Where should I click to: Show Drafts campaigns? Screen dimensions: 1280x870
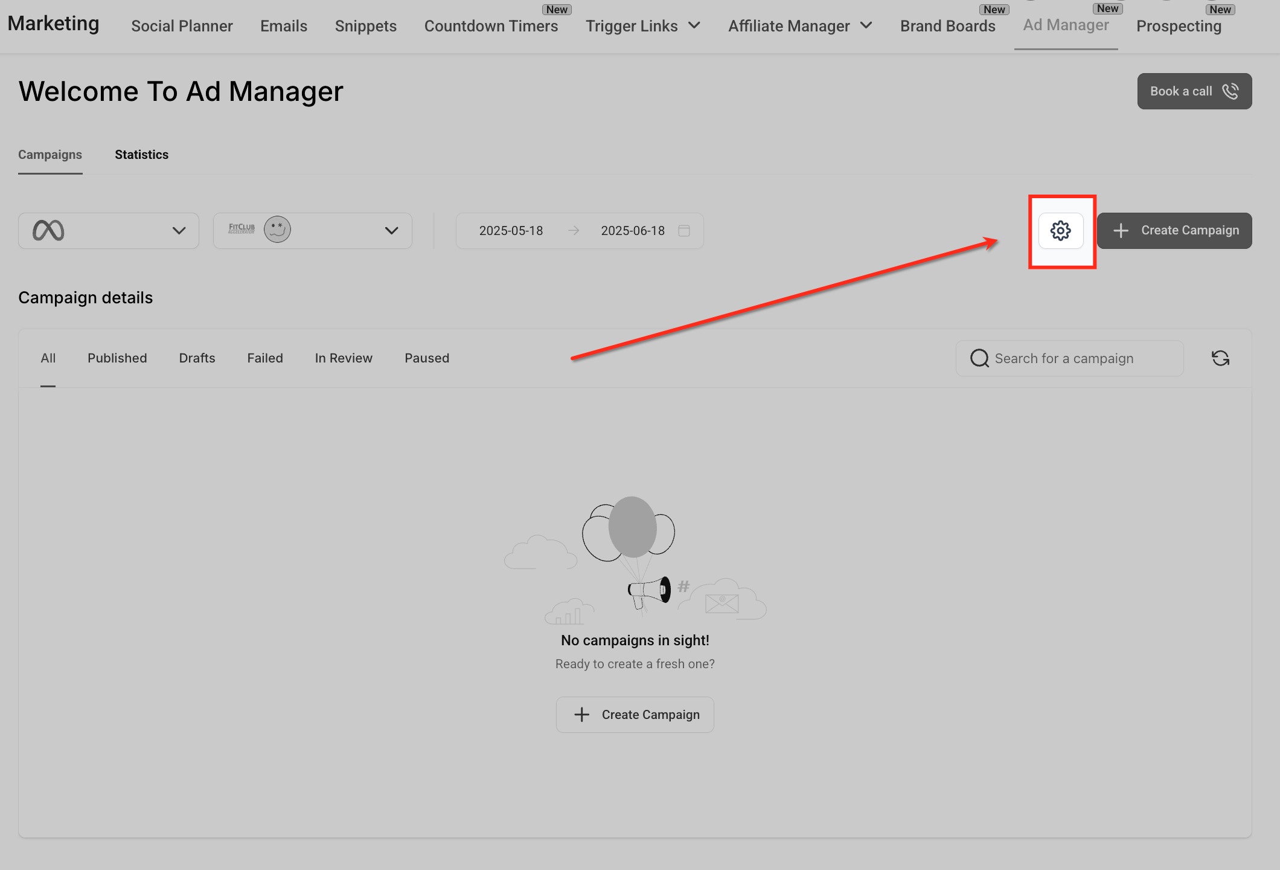tap(197, 358)
